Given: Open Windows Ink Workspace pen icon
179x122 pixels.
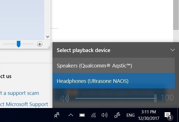Looking at the screenshot, I should point(117,115).
